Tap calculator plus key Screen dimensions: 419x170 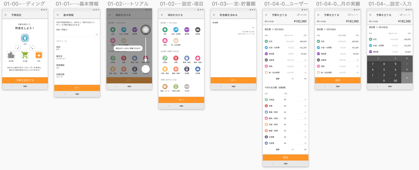(407, 70)
